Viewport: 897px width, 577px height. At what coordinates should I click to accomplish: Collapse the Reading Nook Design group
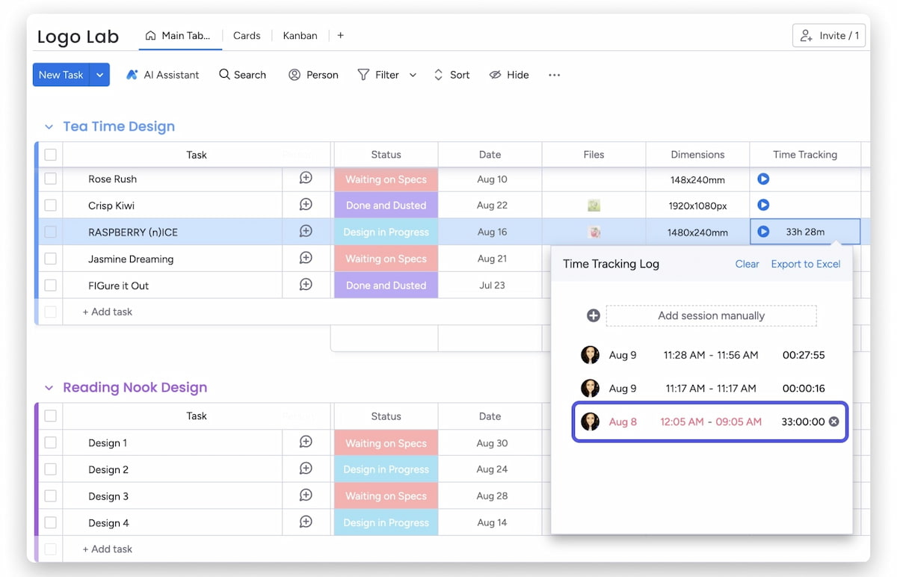(x=48, y=387)
